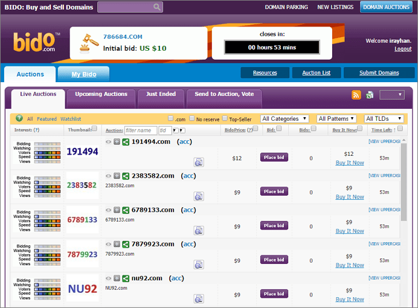The height and width of the screenshot is (308, 418).
Task: Tick the Buy It Now column checkbox
Action: pyautogui.click(x=359, y=129)
